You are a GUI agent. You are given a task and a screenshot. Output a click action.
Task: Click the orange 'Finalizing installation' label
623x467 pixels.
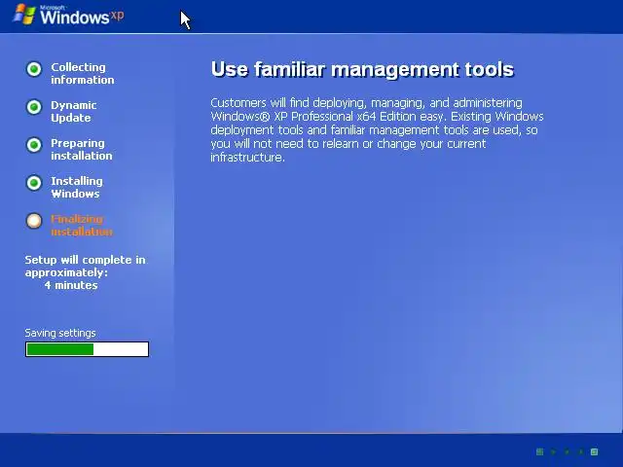point(82,225)
